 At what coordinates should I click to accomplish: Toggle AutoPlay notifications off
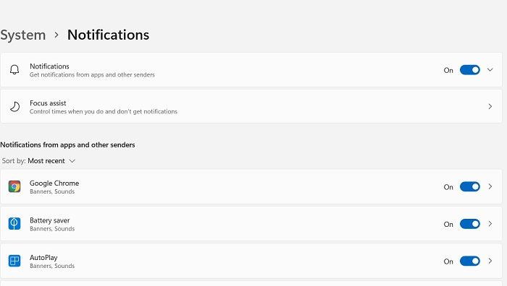click(470, 261)
